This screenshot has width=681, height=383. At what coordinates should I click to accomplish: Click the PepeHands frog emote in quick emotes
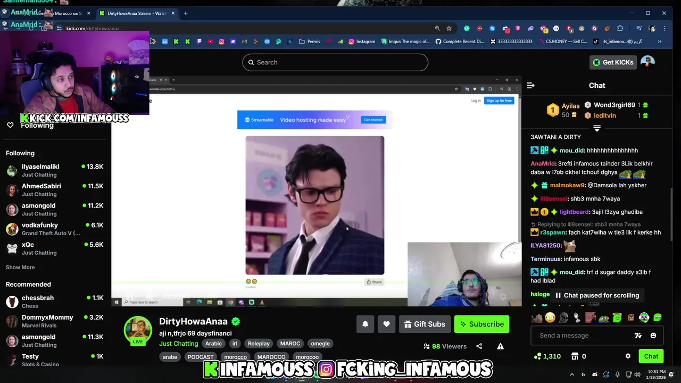[604, 318]
